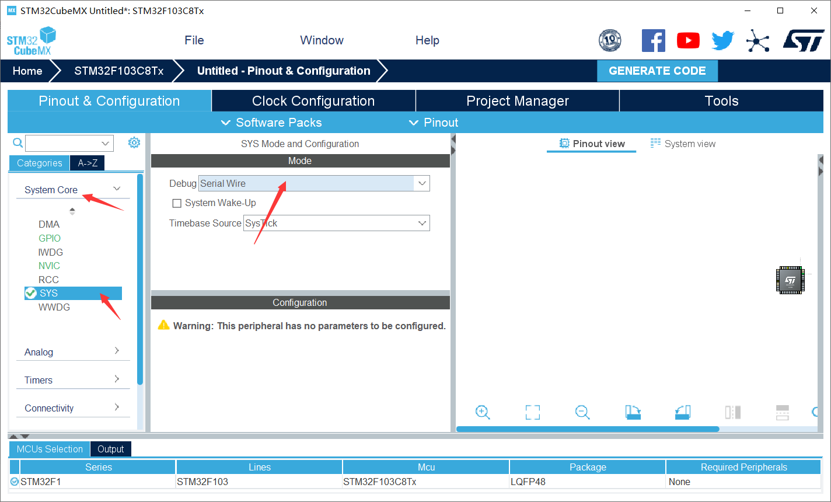Click the STM32CubeMX logo
Image resolution: width=831 pixels, height=502 pixels.
(x=32, y=41)
